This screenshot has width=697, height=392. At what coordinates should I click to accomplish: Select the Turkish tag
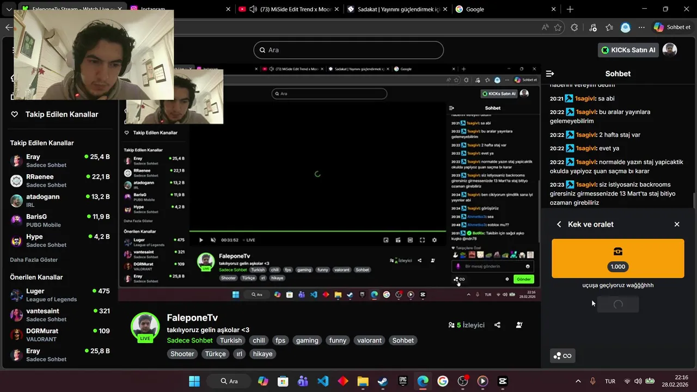(231, 340)
